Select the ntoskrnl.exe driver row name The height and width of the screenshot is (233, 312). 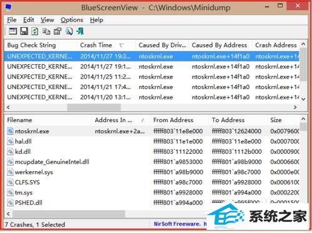click(32, 131)
